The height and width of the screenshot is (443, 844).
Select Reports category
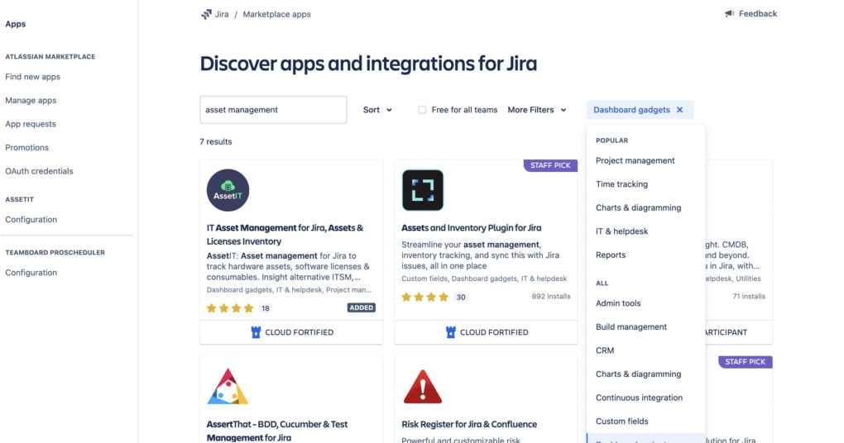coord(611,255)
